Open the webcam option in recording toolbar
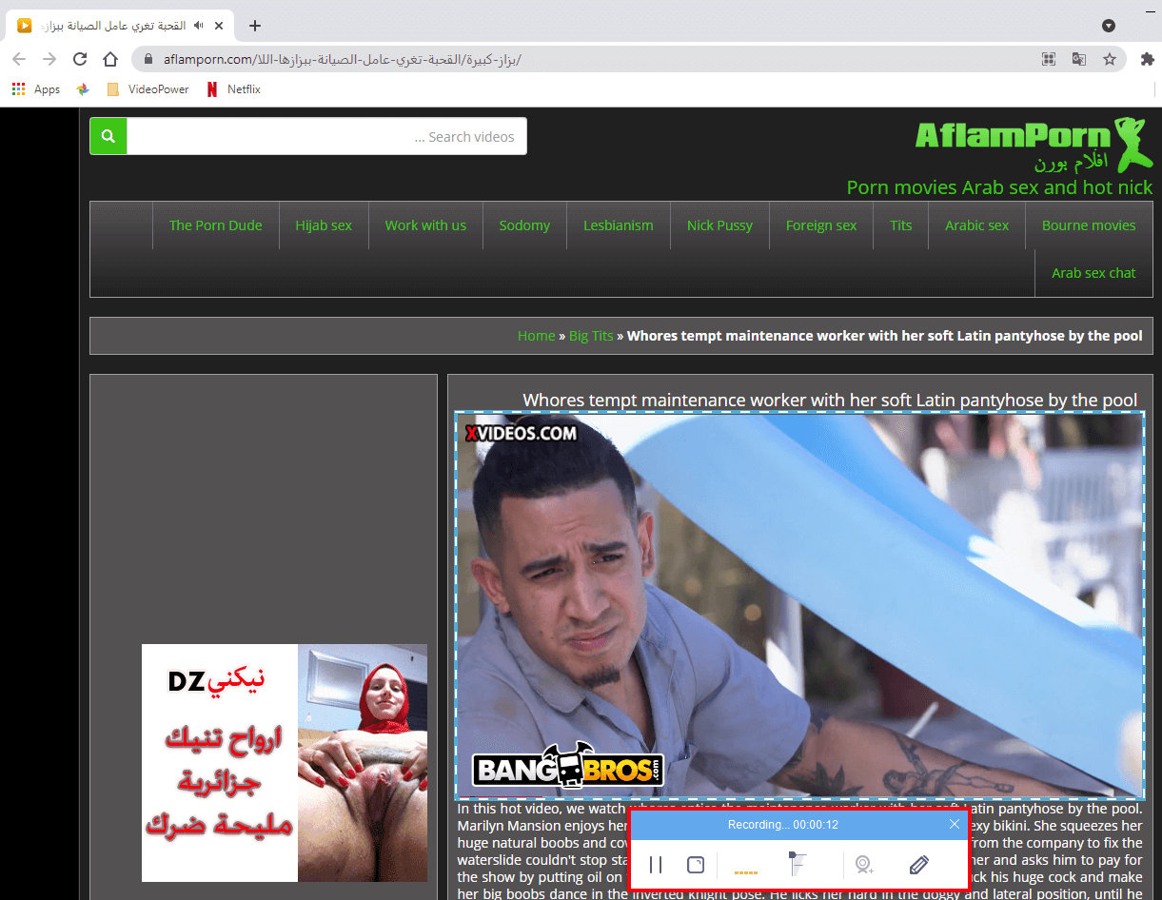This screenshot has height=900, width=1162. click(x=863, y=865)
